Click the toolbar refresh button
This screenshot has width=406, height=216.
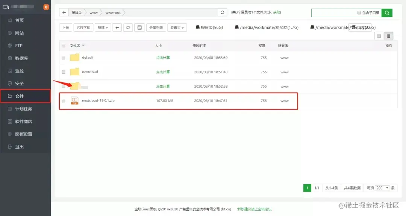click(128, 28)
